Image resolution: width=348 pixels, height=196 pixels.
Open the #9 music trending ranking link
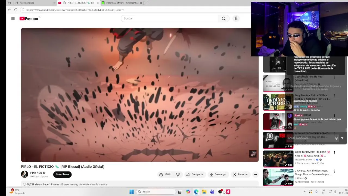(x=84, y=185)
